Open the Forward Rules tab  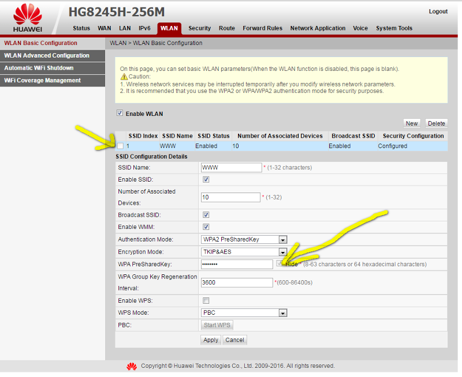[x=263, y=28]
